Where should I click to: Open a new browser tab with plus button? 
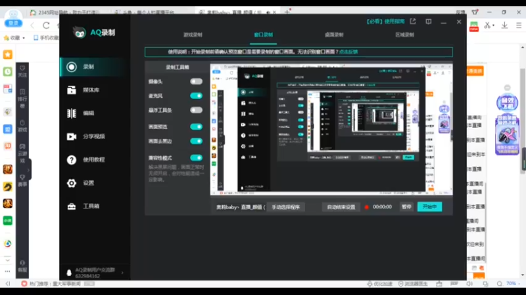[287, 12]
